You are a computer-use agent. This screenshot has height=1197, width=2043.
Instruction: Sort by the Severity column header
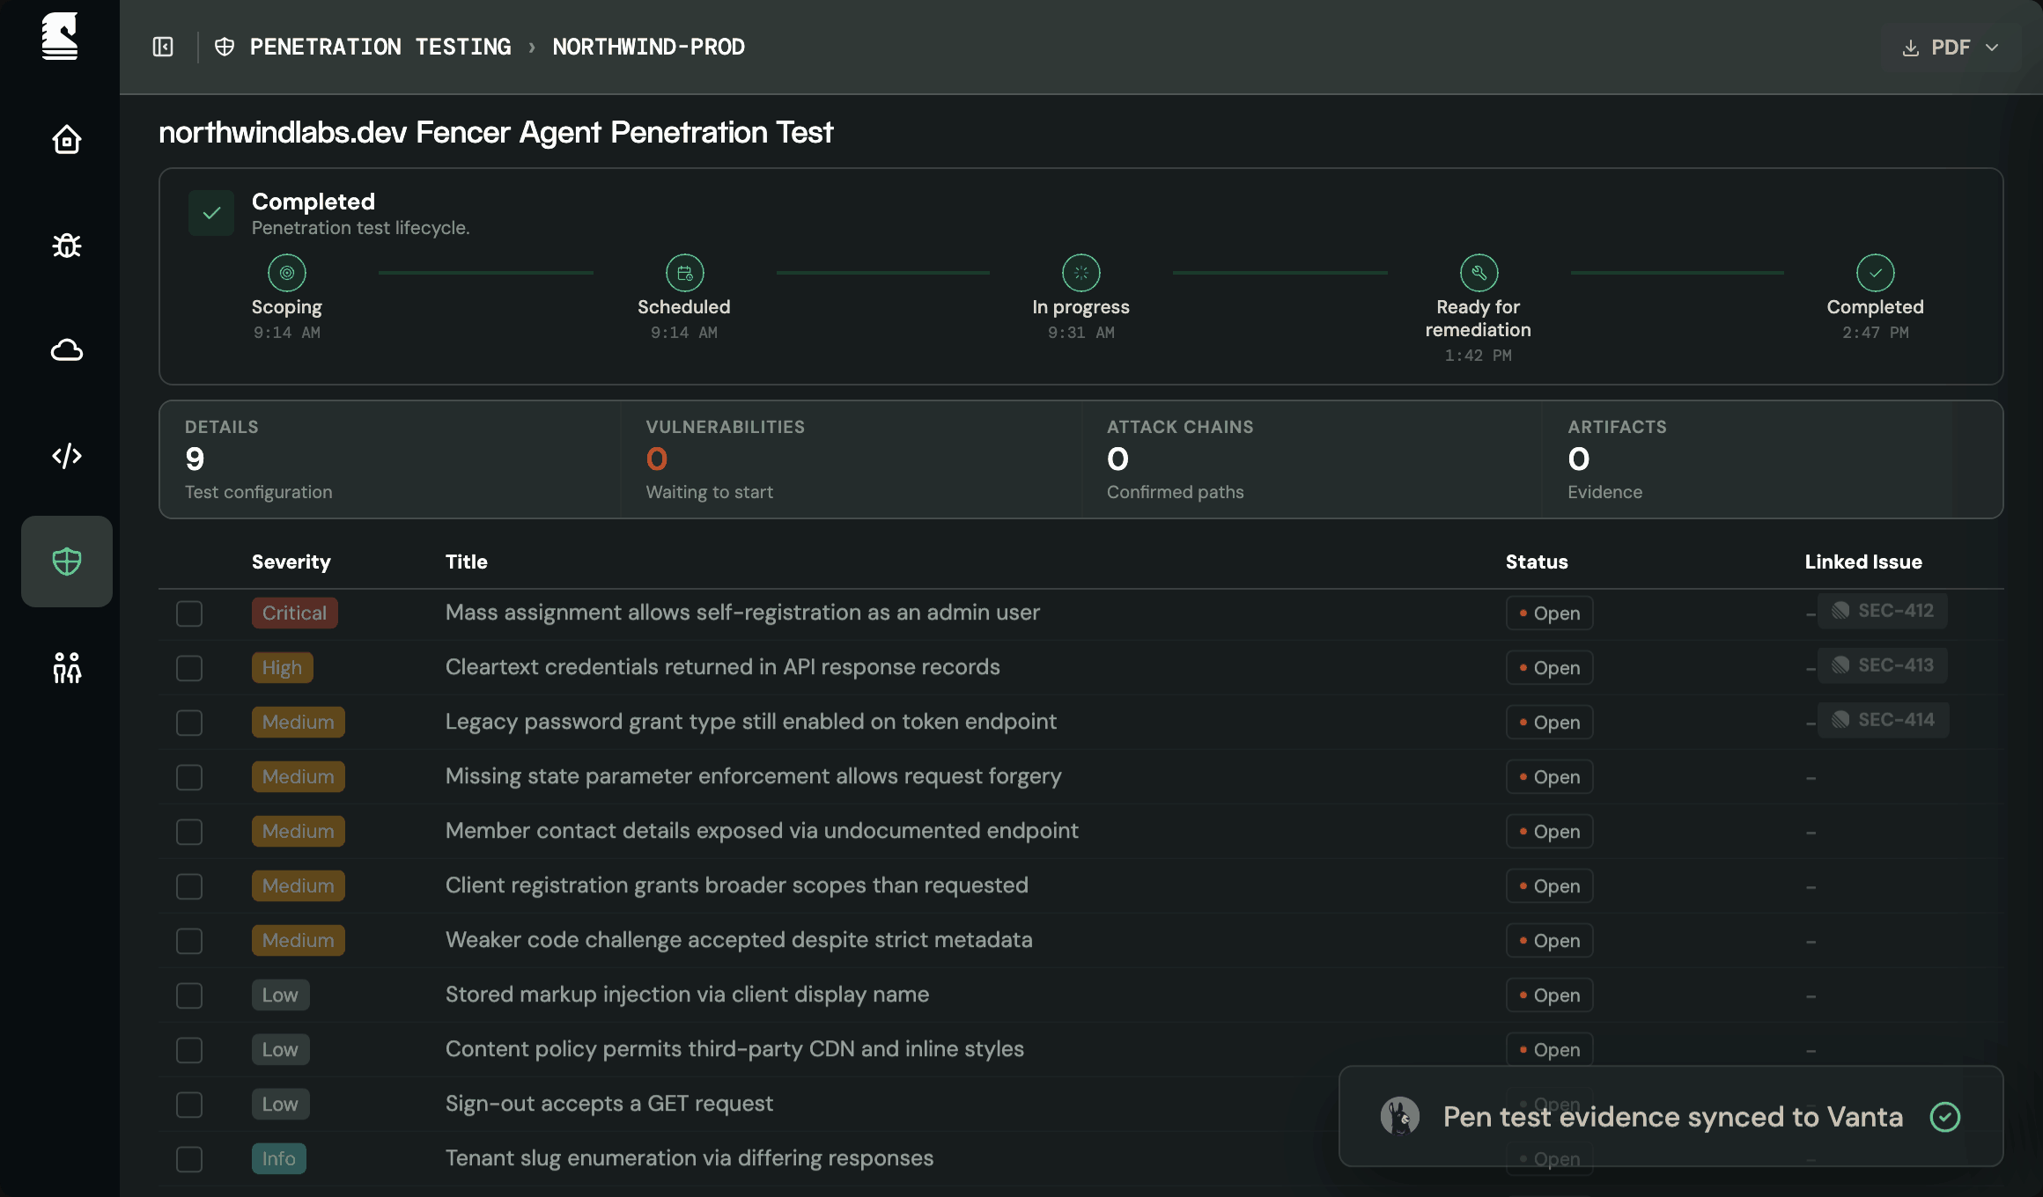(291, 562)
